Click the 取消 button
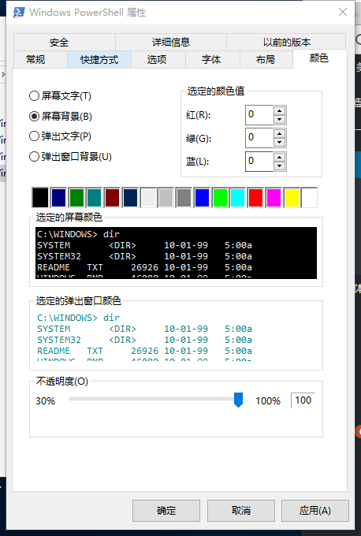The height and width of the screenshot is (536, 361). 241,511
